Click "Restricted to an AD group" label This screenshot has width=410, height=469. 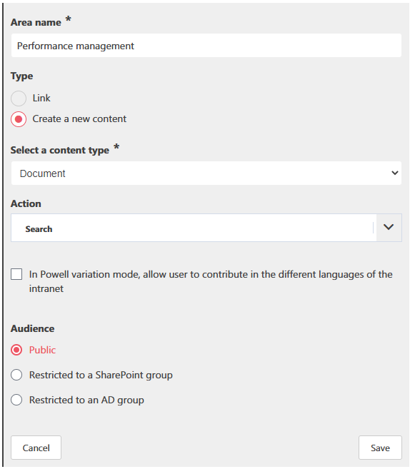tap(86, 400)
